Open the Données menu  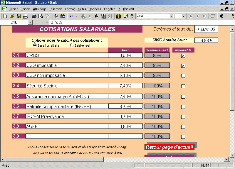[95, 9]
